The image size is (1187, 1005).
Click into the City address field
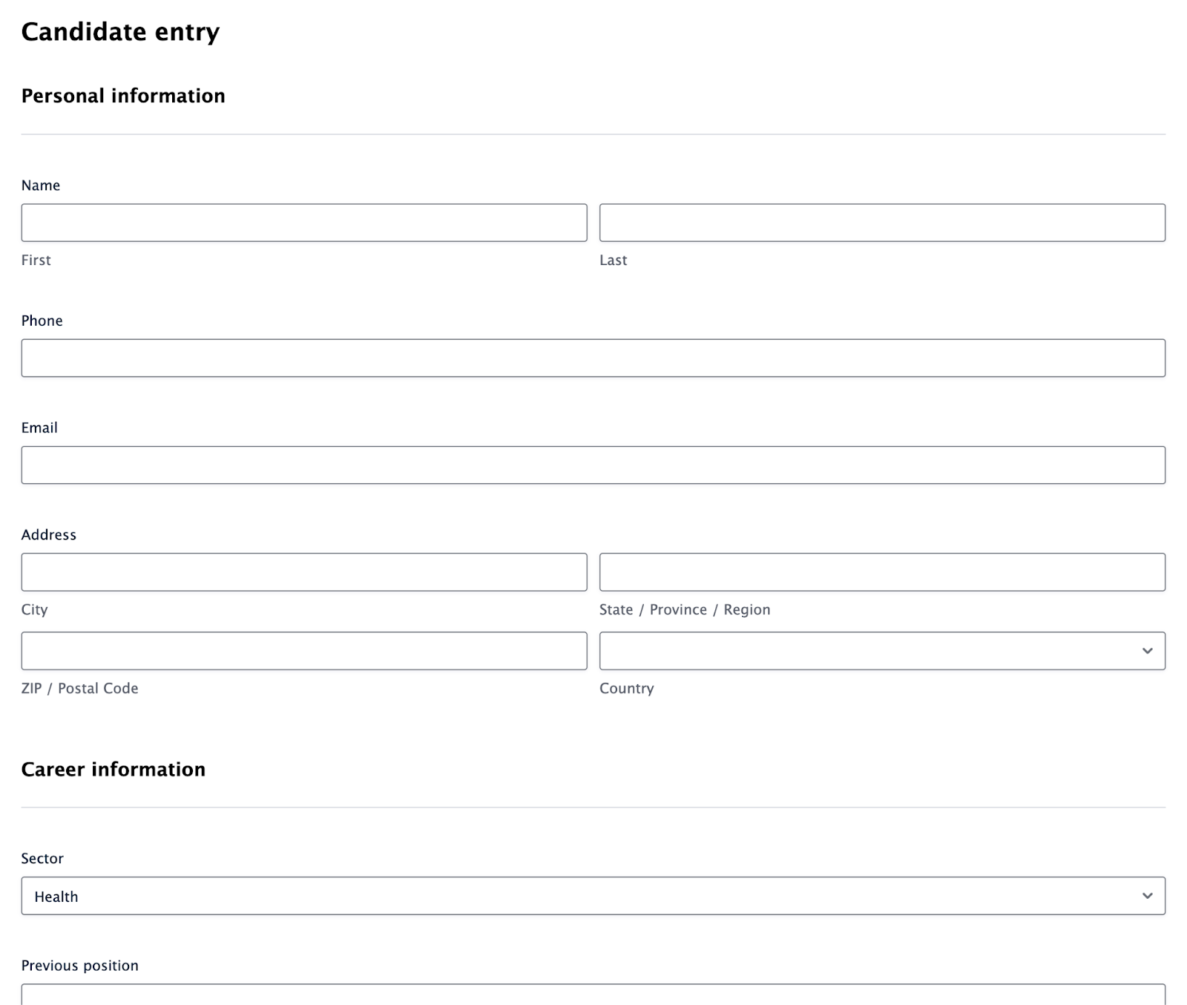click(304, 572)
